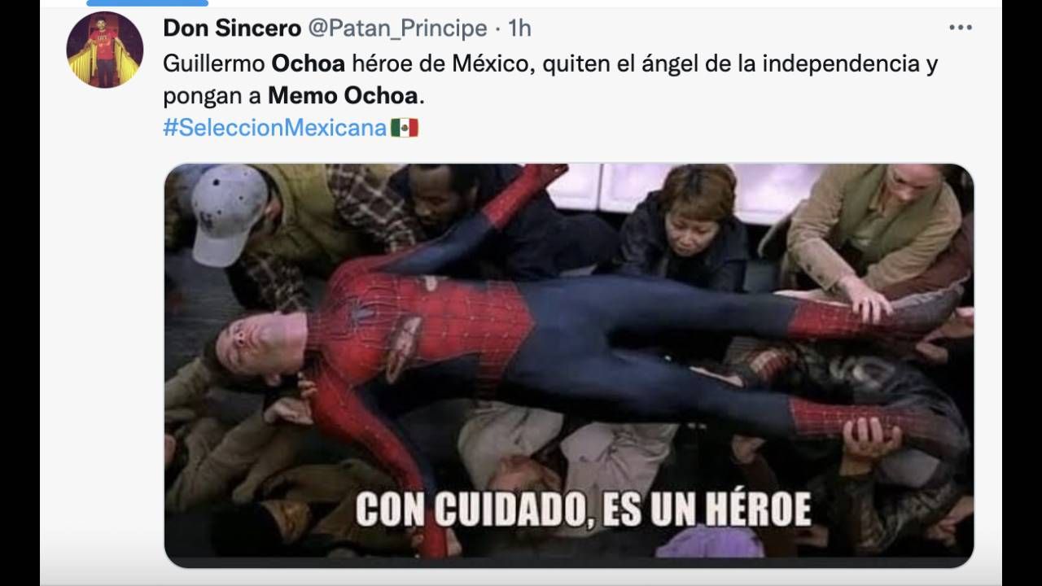Viewport: 1042px width, 586px height.
Task: Click the CON CUIDADO, ES UN HÉROE caption
Action: 584,509
